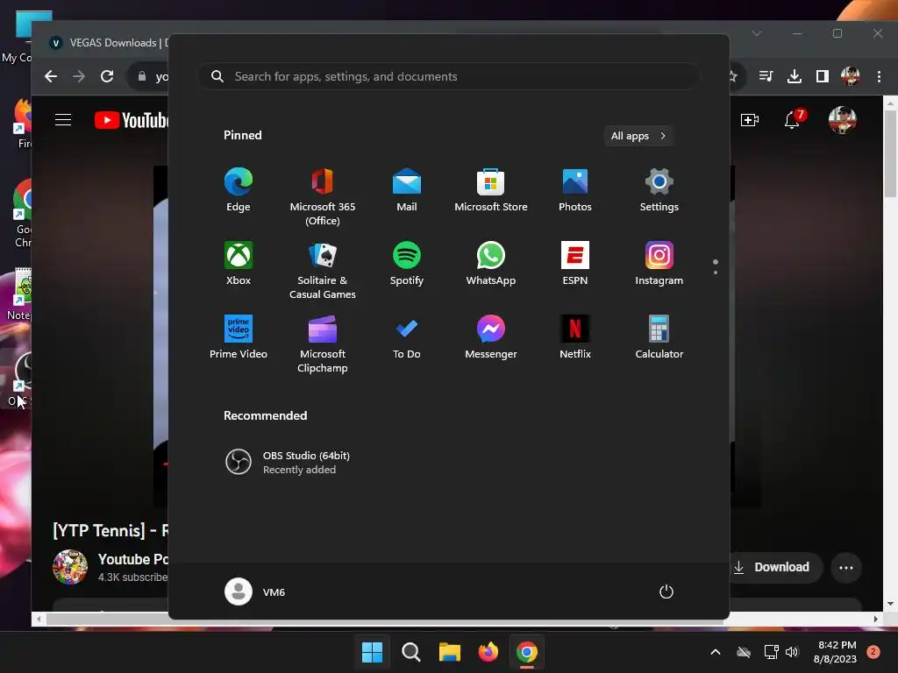This screenshot has width=898, height=673.
Task: Click the power button in Start menu
Action: coord(666,592)
